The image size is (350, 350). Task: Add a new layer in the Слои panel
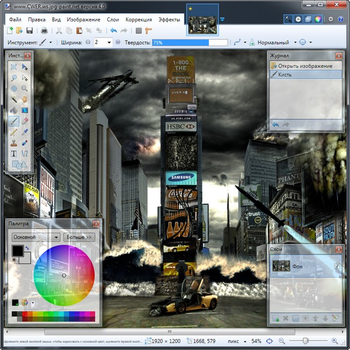click(275, 318)
